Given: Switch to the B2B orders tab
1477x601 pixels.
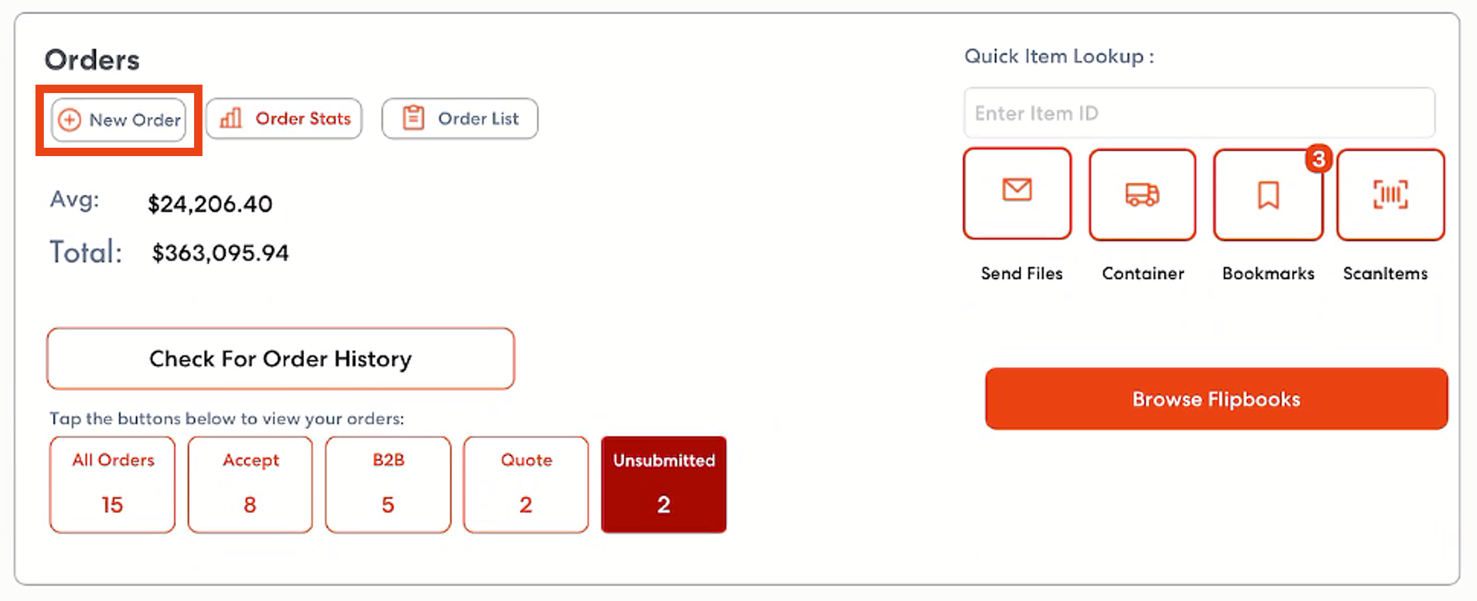Looking at the screenshot, I should 388,485.
